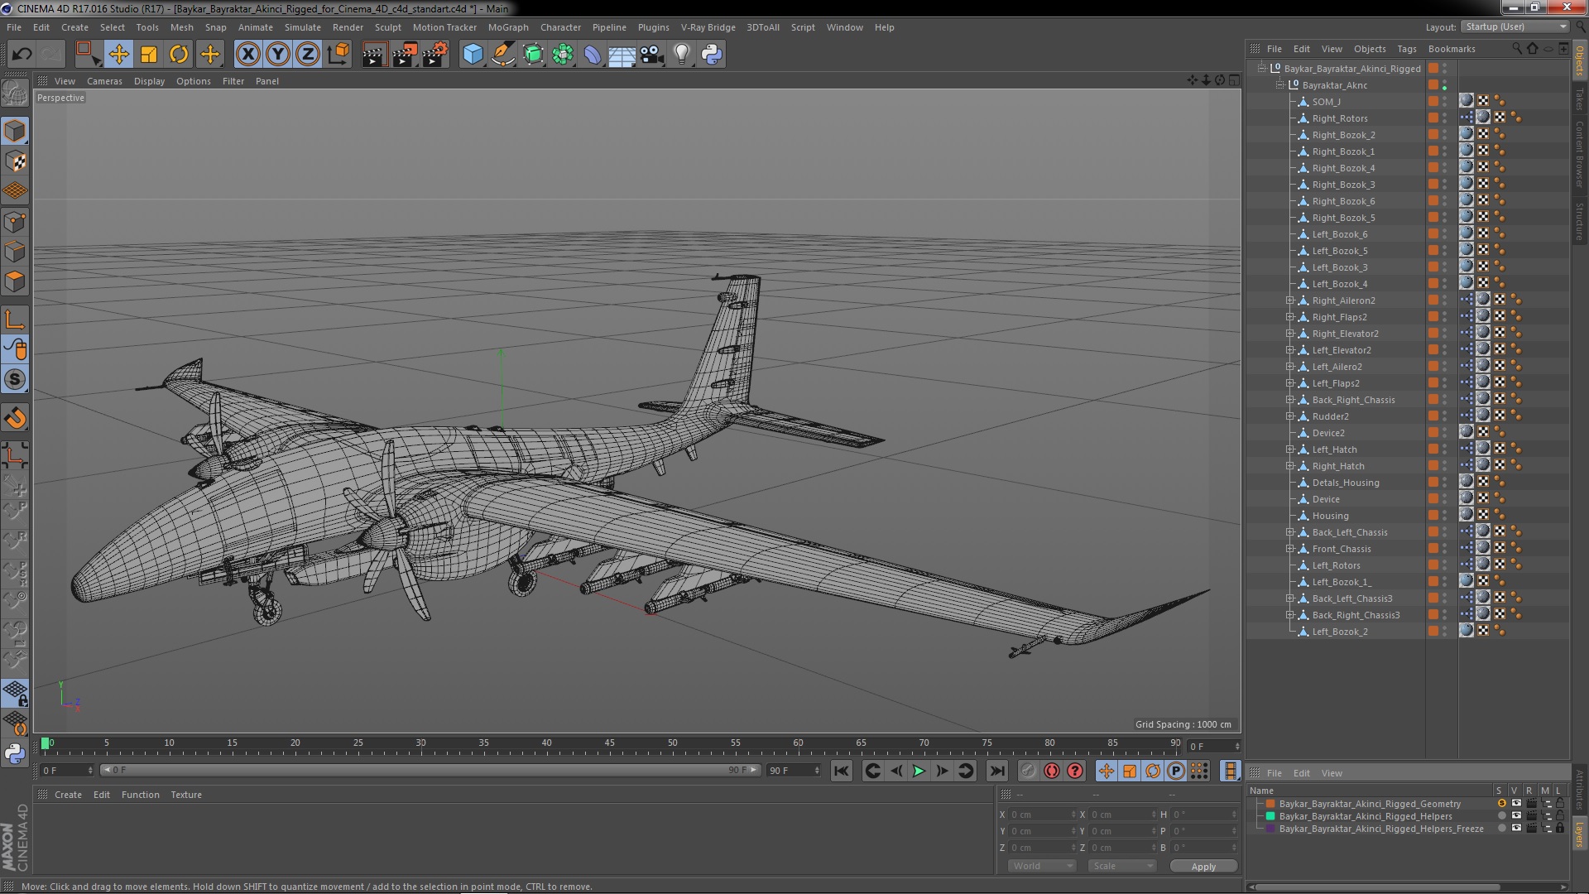This screenshot has width=1589, height=894.
Task: Select the Move tool
Action: click(118, 55)
